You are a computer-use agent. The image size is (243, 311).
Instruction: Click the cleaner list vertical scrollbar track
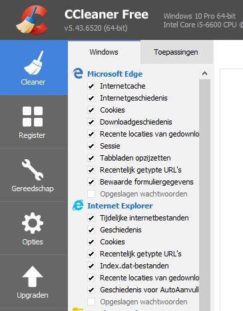204,194
